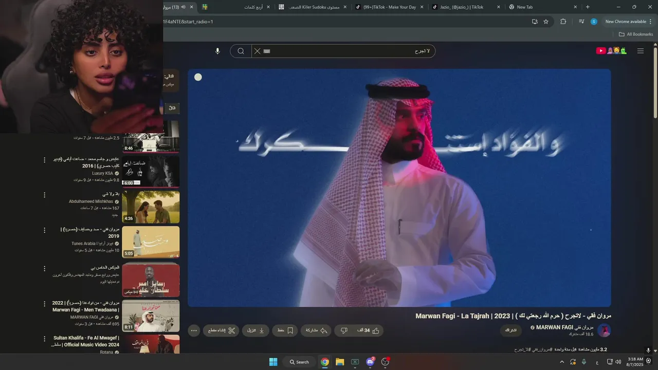Viewport: 658px width, 370px height.
Task: Open the menu for the Tunes Arabia 2019 video
Action: point(44,230)
